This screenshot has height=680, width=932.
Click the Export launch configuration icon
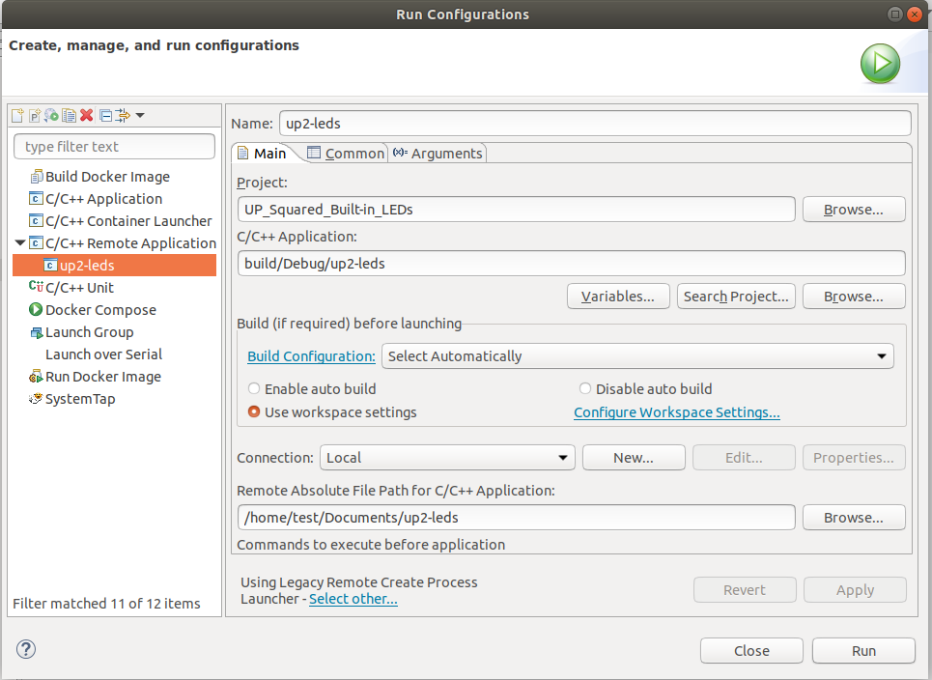click(x=51, y=116)
